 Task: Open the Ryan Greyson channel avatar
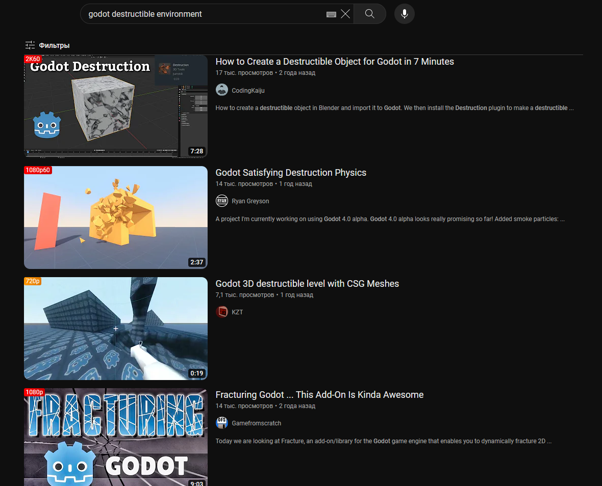222,201
